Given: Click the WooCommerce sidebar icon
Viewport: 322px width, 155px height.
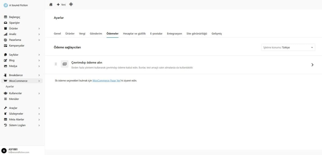Looking at the screenshot, I should [5, 81].
